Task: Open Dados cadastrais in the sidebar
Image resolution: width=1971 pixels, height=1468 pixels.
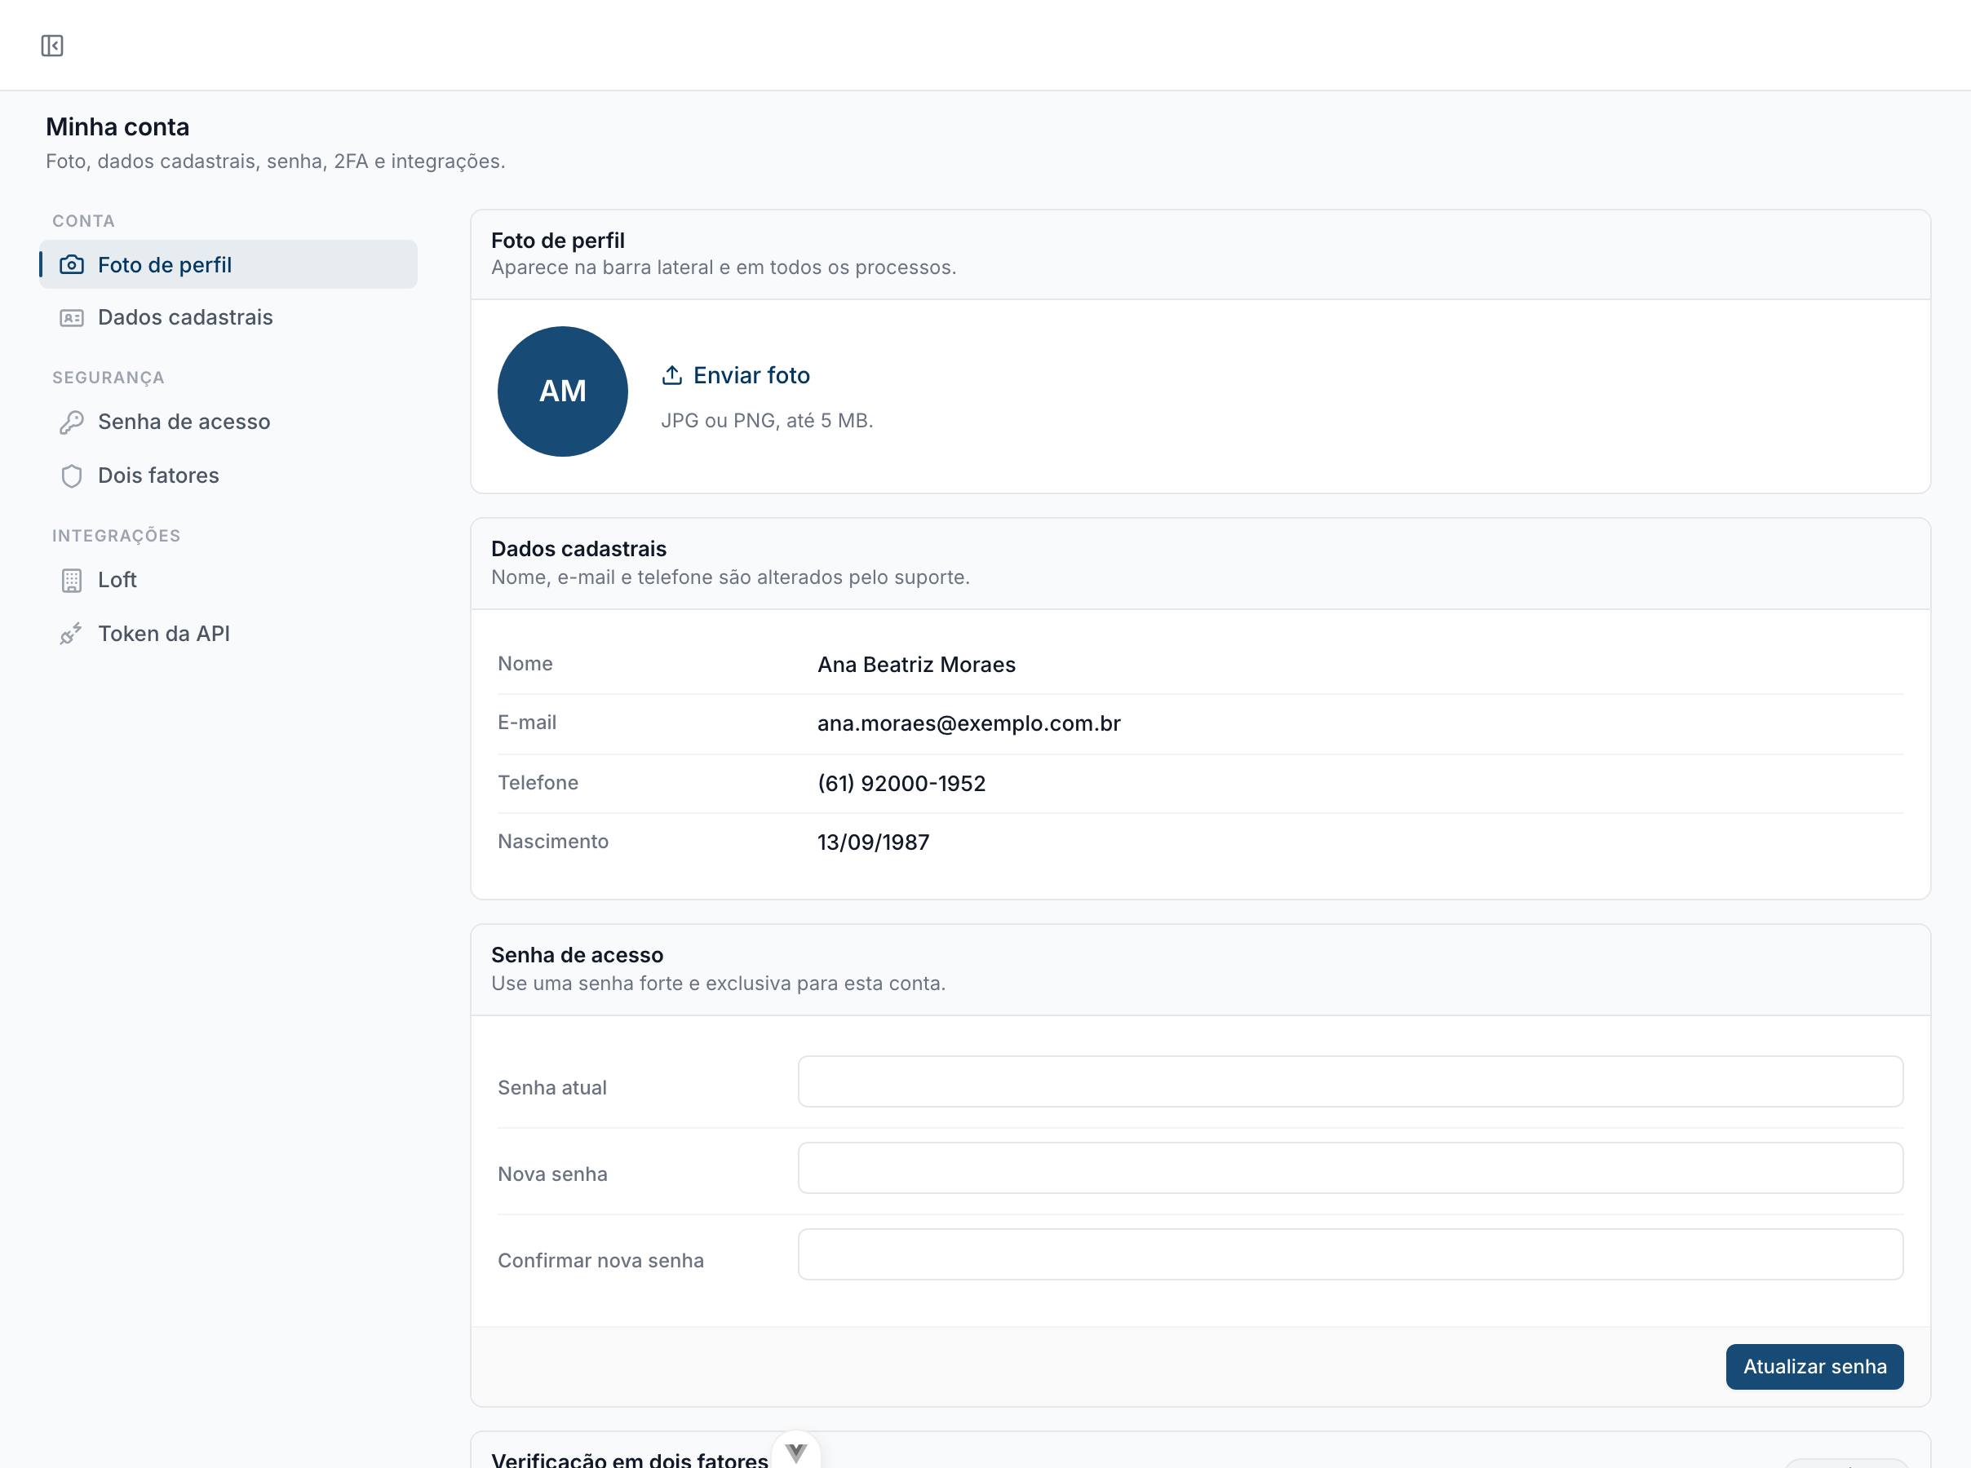Action: tap(228, 317)
